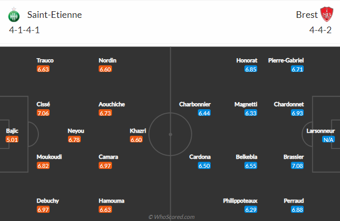340x221 pixels.
Task: Click the Debuchy player name
Action: [48, 201]
